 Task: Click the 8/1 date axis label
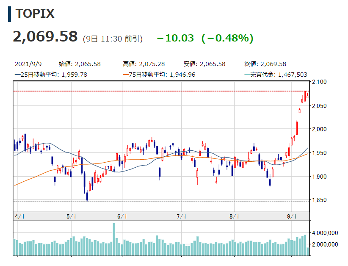tap(235, 216)
